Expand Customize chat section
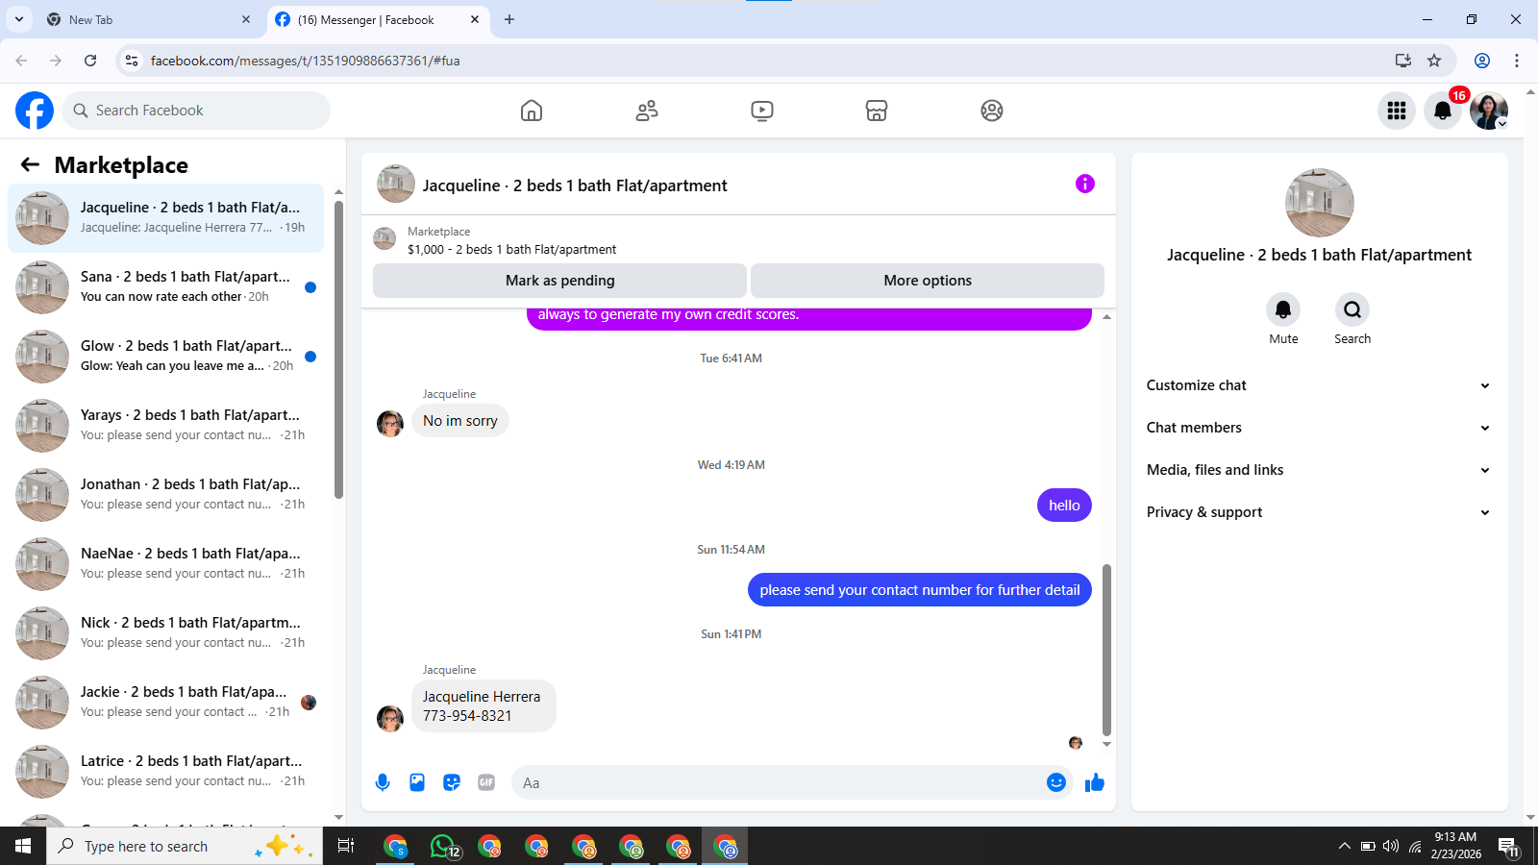This screenshot has height=865, width=1538. tap(1319, 385)
